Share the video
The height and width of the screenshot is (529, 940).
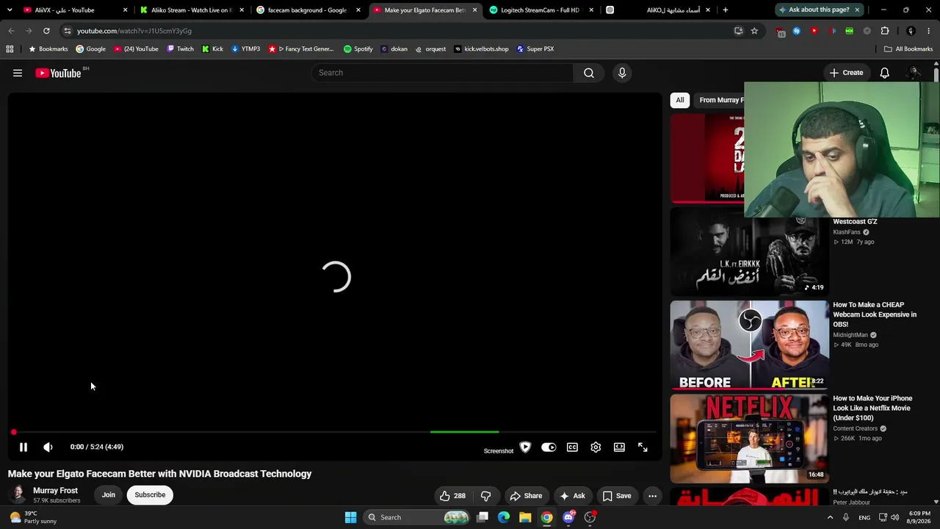(x=526, y=496)
